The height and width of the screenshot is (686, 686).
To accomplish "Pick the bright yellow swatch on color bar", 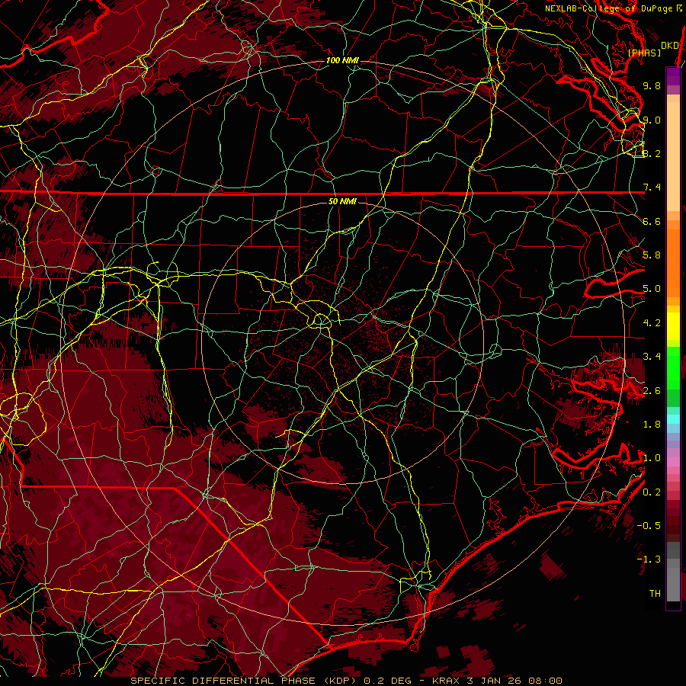I will coord(673,326).
